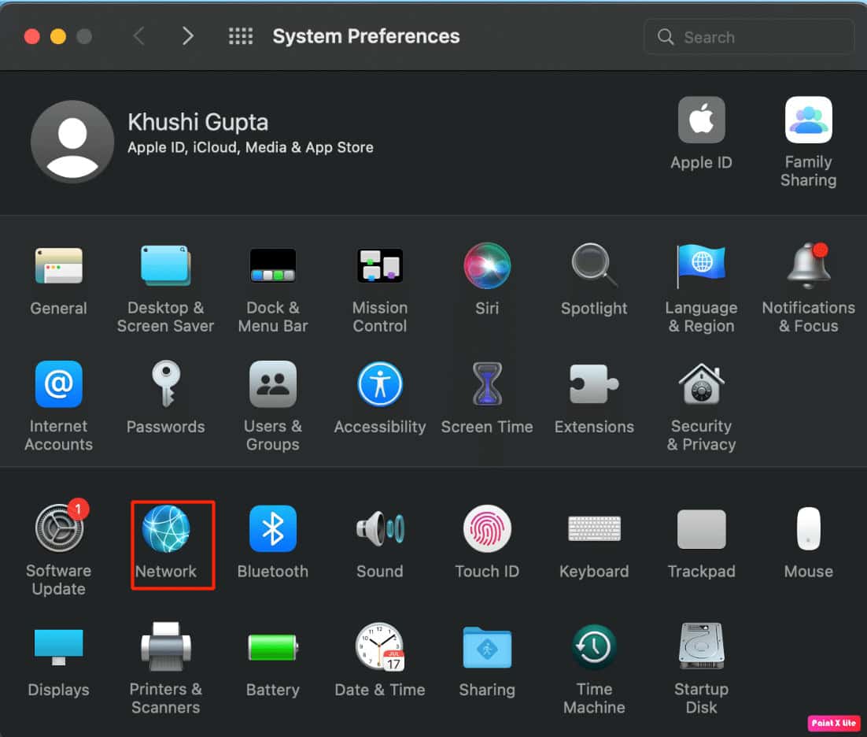Open Software Update preferences
The image size is (867, 737).
pos(59,528)
